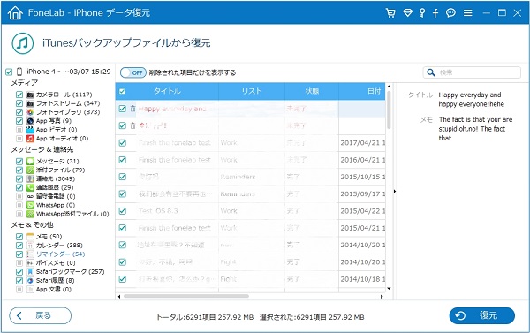Click the 戻る back button
The width and height of the screenshot is (530, 333).
click(41, 315)
